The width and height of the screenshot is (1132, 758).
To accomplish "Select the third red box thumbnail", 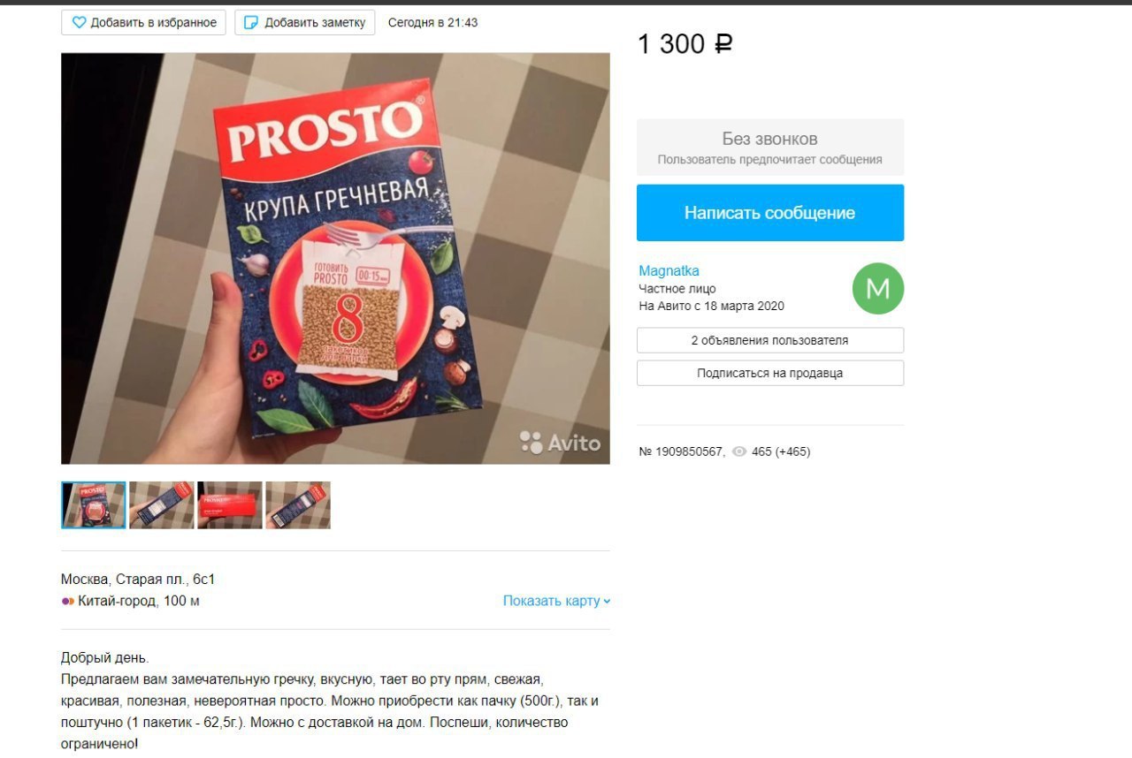I will [x=230, y=505].
